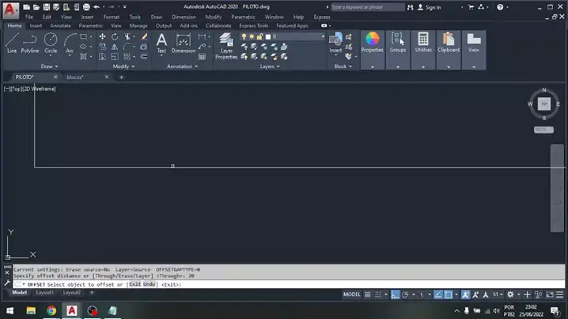Click the ViewCube Top face
Image resolution: width=568 pixels, height=319 pixels.
coord(543,103)
